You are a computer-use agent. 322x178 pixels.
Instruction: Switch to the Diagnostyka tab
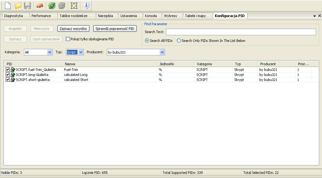(14, 16)
